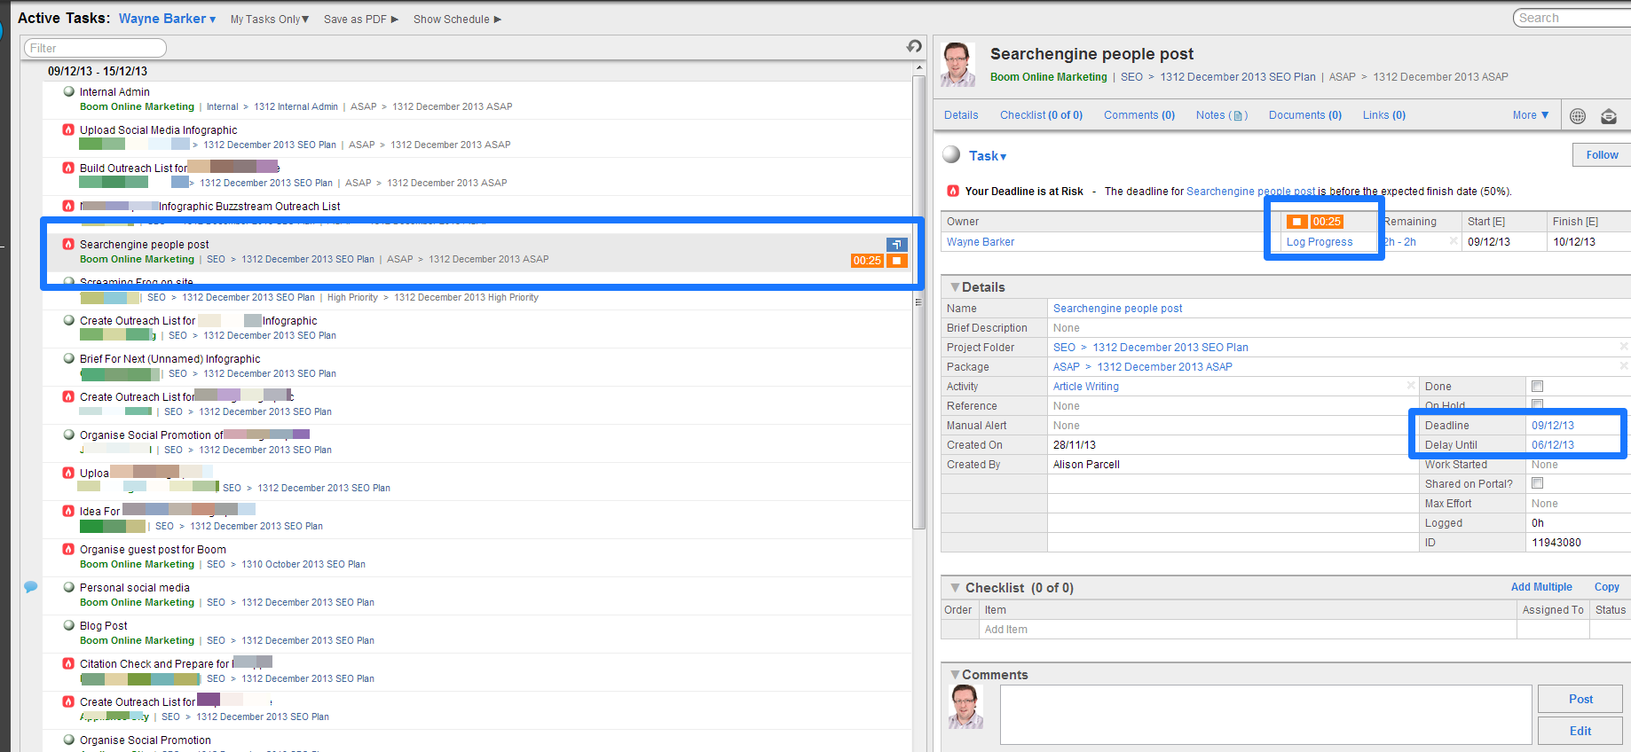Click the open-envelope mail icon
The height and width of the screenshot is (752, 1631).
click(x=1608, y=116)
